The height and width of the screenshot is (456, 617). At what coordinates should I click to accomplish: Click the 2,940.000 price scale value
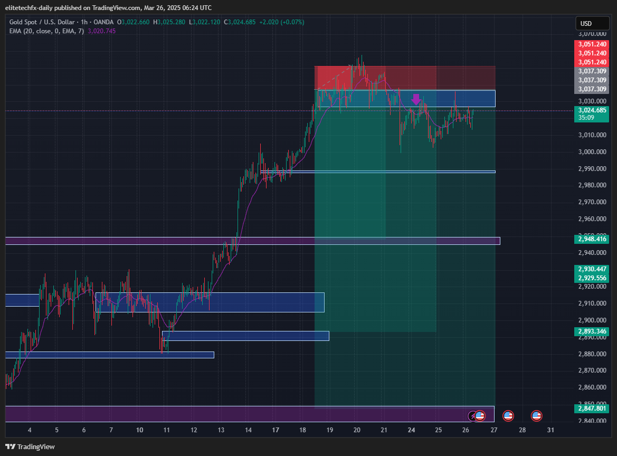tap(592, 253)
